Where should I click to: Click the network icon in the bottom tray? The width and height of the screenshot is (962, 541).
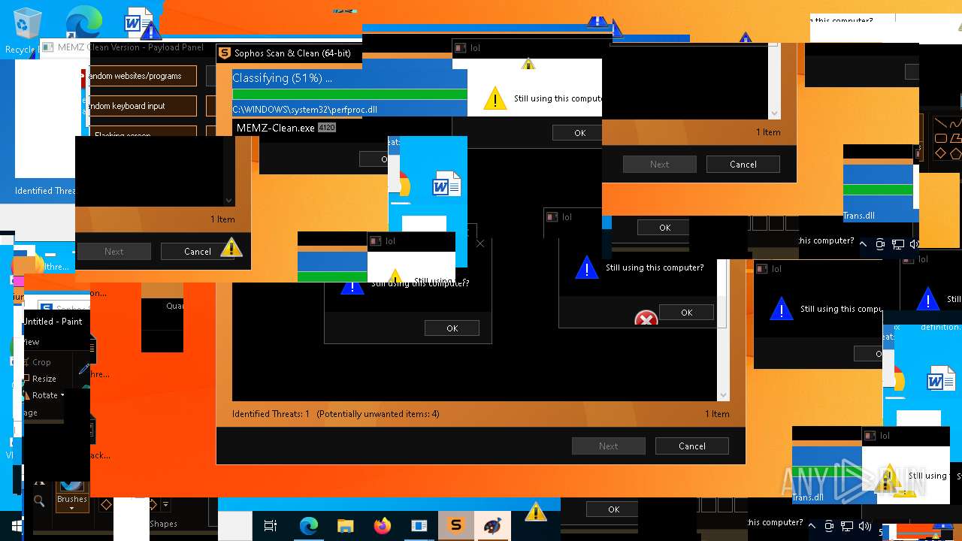point(847,526)
